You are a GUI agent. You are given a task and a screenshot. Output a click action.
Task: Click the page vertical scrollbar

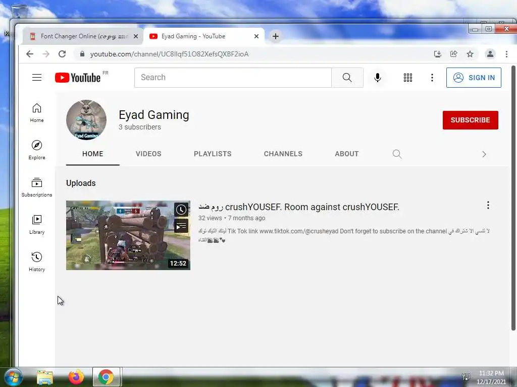513,198
